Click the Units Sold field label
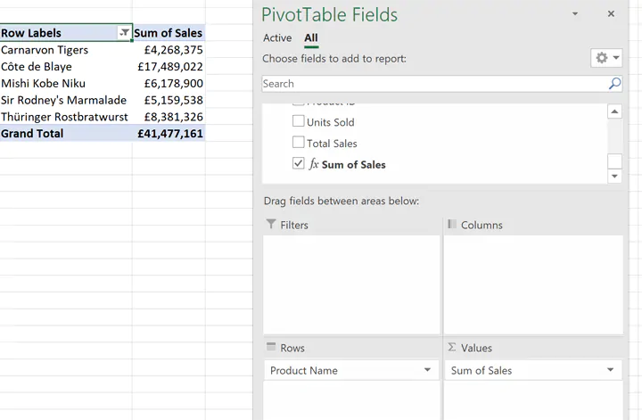 coord(331,122)
